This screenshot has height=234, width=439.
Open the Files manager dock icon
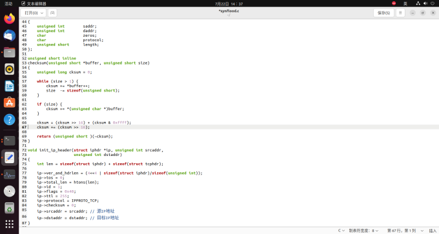(10, 52)
